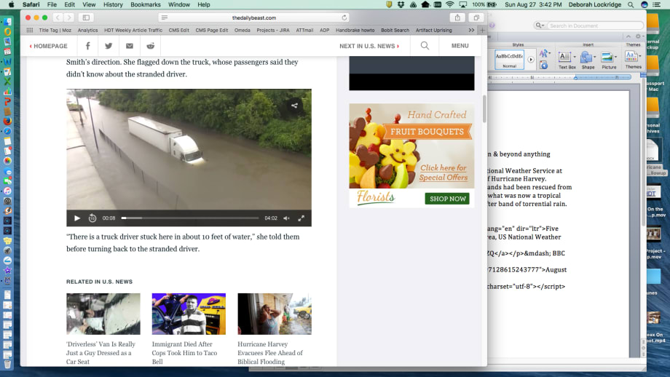Play the flooded truck video
The height and width of the screenshot is (377, 670).
[x=77, y=218]
